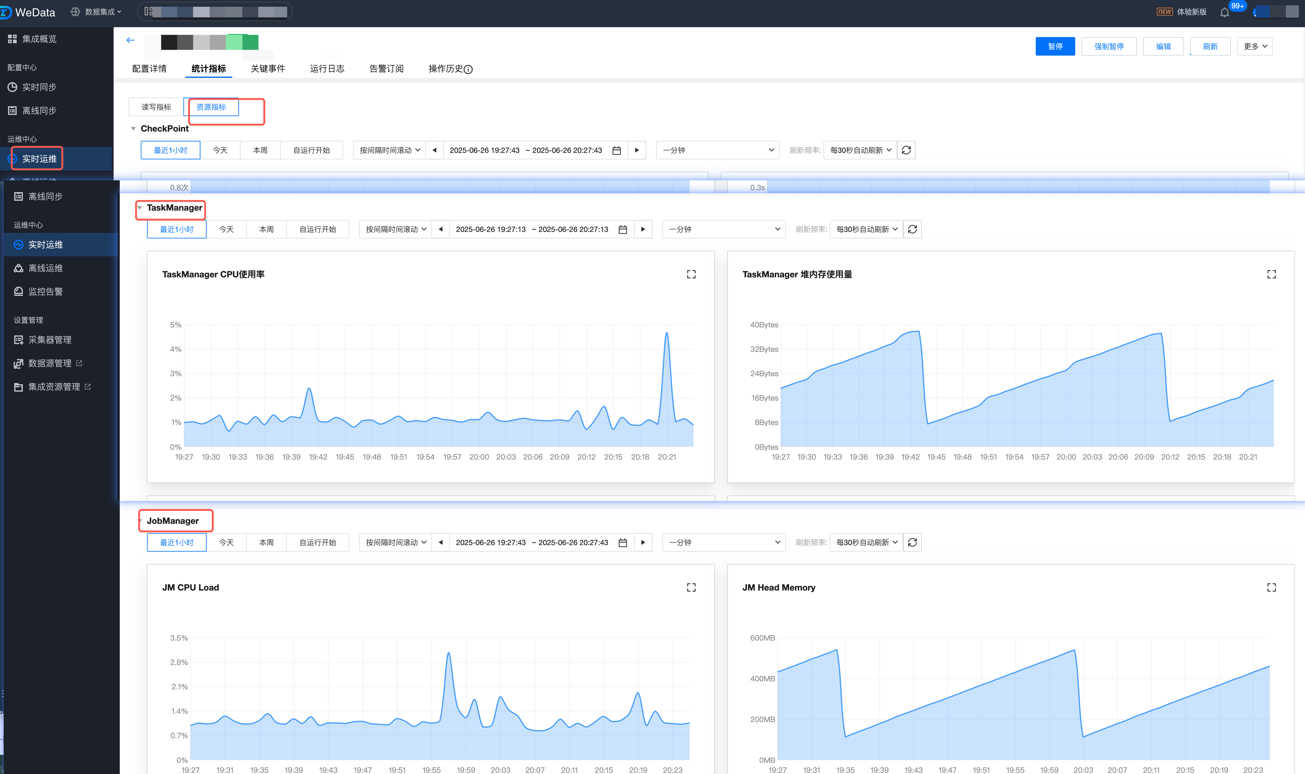Select 今天 range under CheckPoint
Image resolution: width=1305 pixels, height=774 pixels.
pos(220,150)
